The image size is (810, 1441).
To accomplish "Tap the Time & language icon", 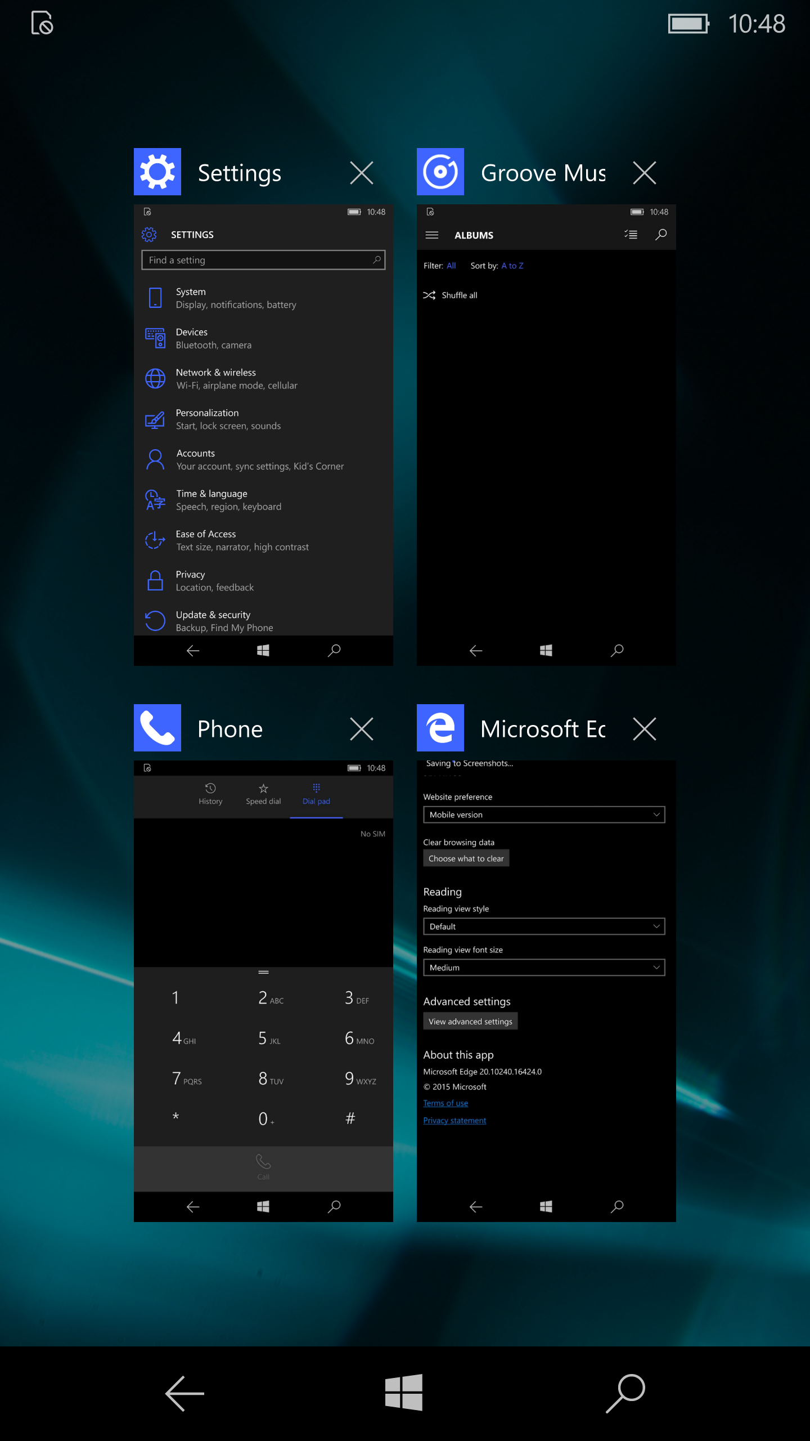I will [155, 500].
